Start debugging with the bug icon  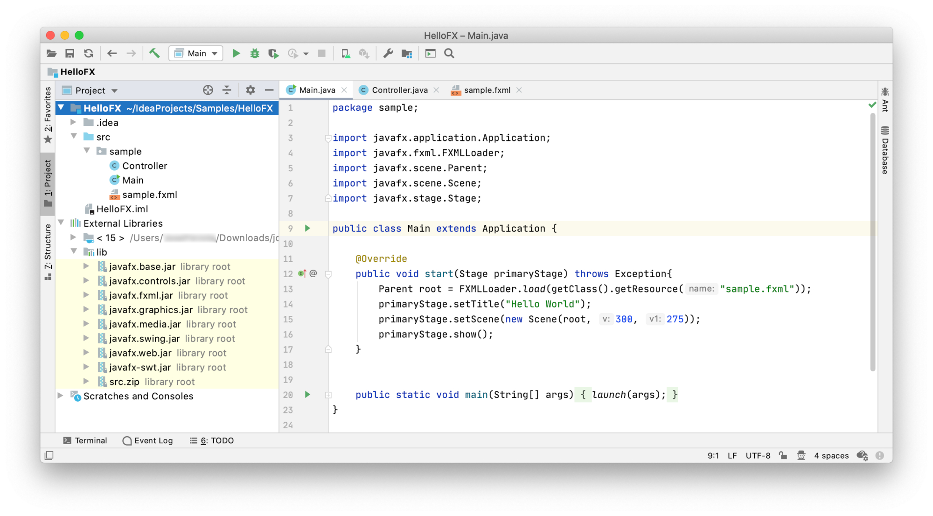pos(255,53)
